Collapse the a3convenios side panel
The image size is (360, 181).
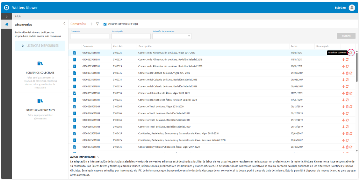[x=64, y=24]
